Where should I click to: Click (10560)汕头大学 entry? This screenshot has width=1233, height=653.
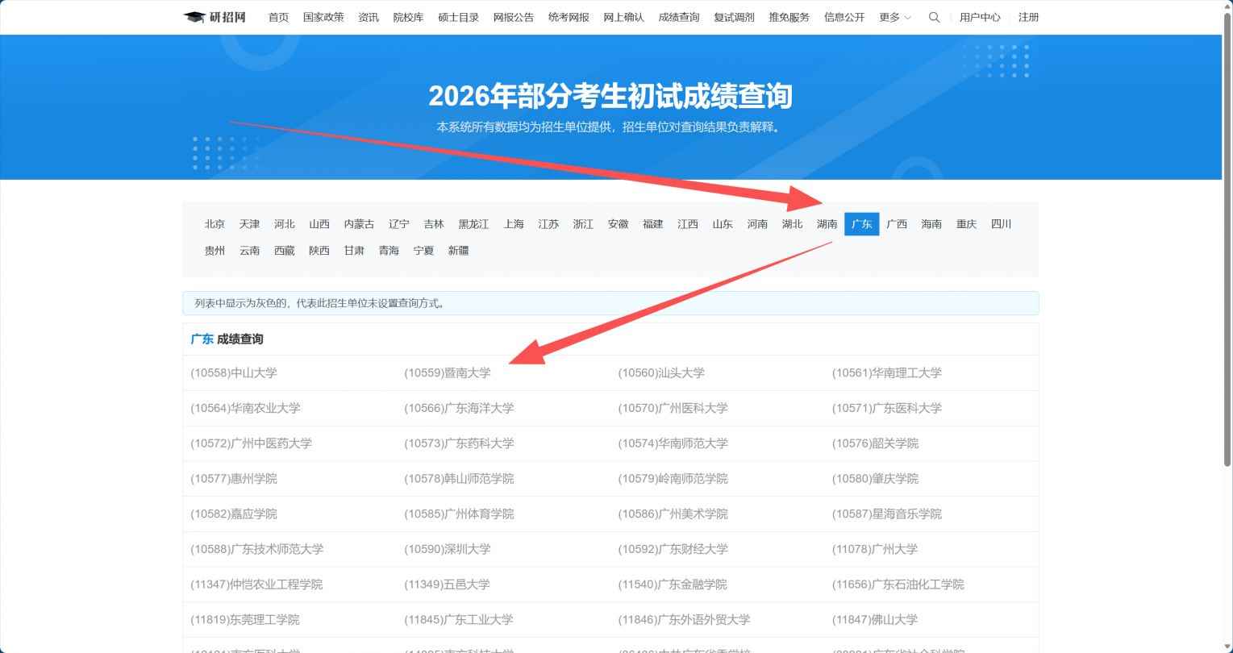tap(661, 373)
